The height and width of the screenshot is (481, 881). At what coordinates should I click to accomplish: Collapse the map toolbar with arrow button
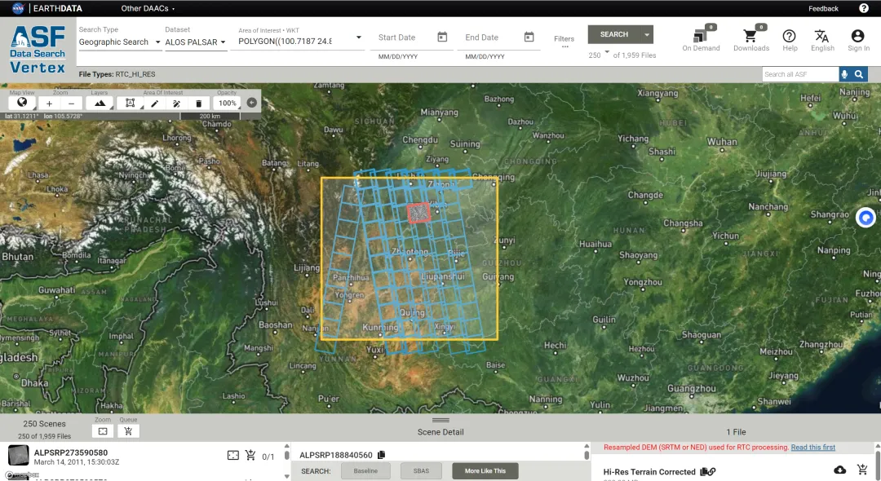pyautogui.click(x=252, y=103)
